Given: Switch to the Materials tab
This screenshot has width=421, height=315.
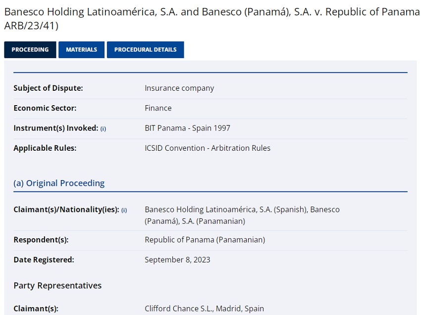Looking at the screenshot, I should (x=81, y=50).
